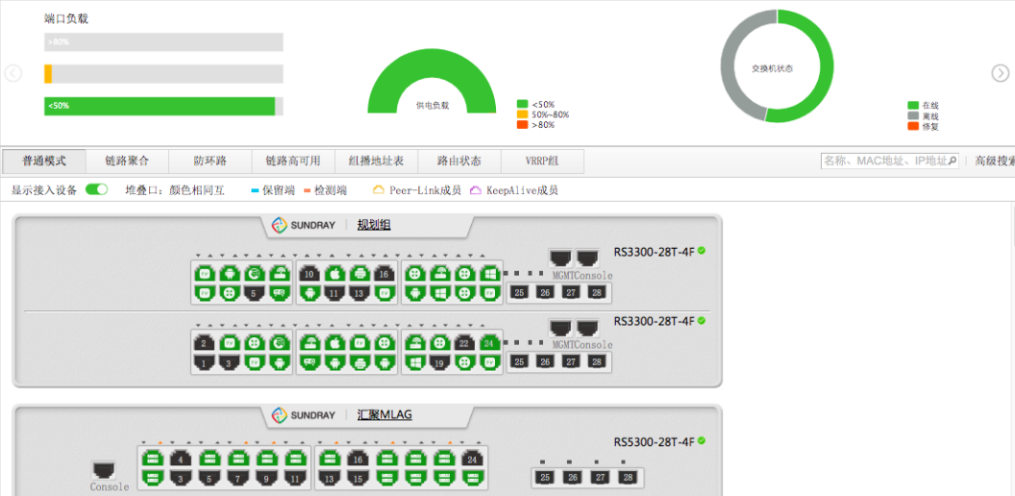Screen dimensions: 1015x496
Task: Select the 路由状态 tab
Action: click(458, 161)
